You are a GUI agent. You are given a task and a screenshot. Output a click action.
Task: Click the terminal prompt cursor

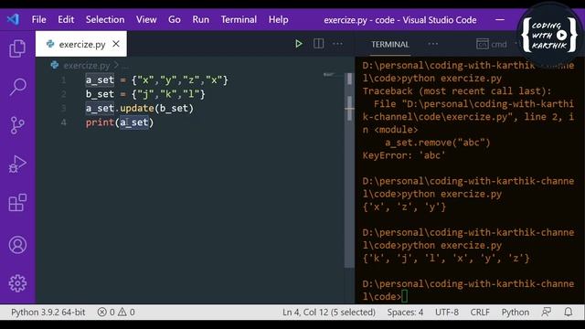tap(404, 296)
